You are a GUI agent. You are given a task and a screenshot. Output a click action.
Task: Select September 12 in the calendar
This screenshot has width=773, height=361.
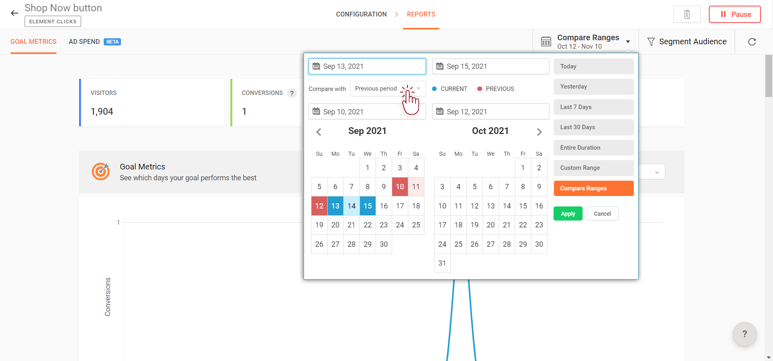tap(319, 206)
